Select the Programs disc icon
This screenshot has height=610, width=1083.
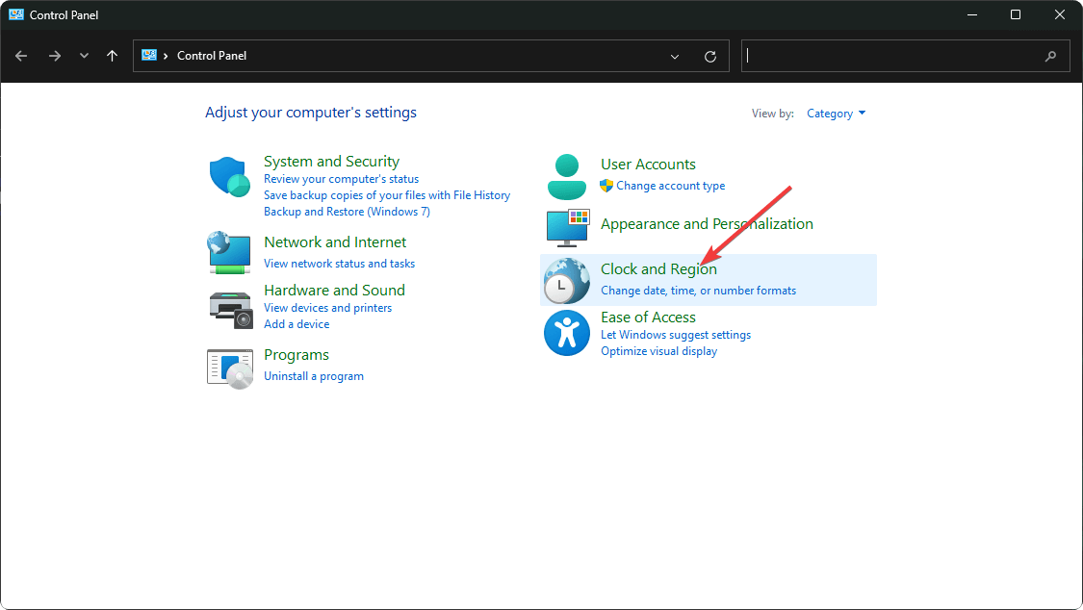point(229,367)
